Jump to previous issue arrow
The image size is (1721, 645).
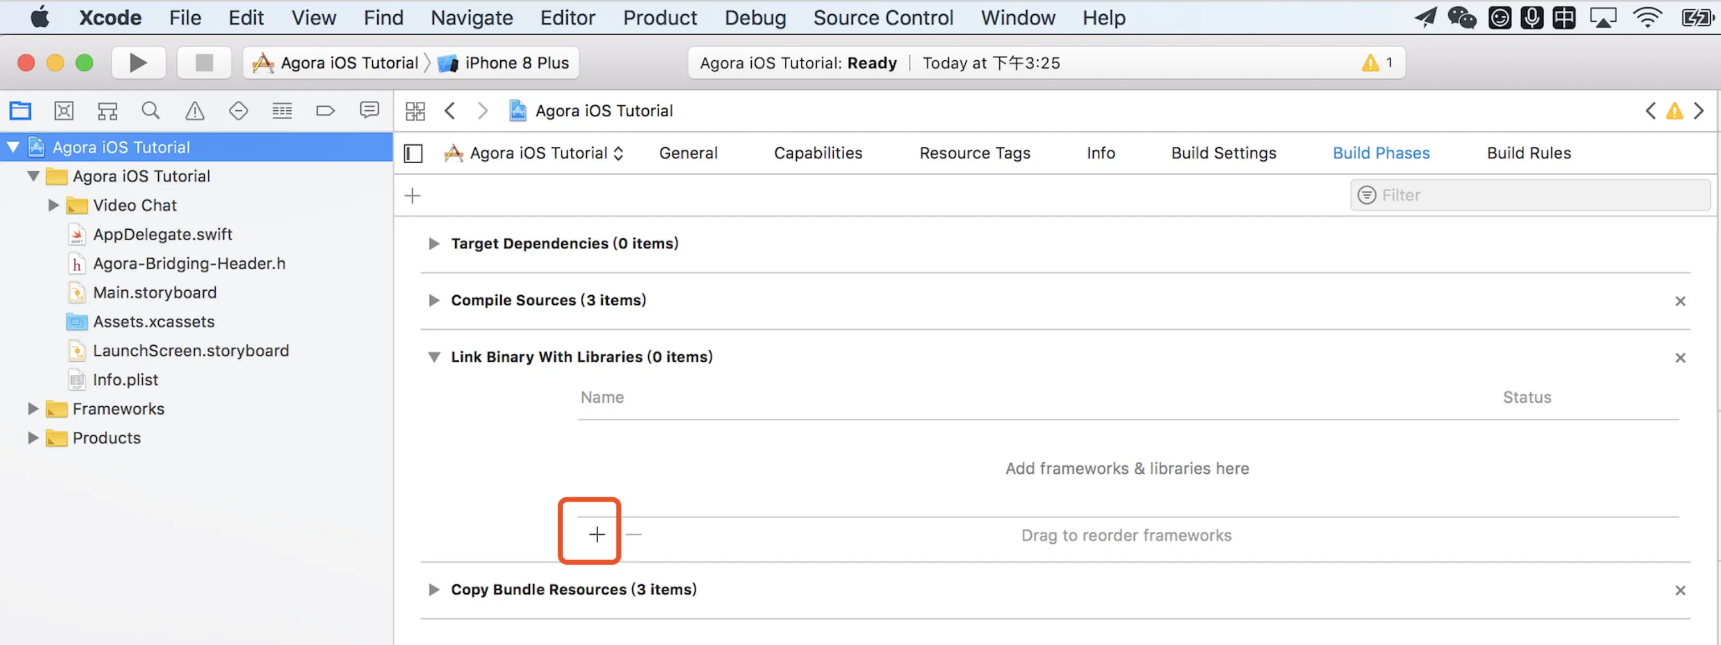[1650, 111]
